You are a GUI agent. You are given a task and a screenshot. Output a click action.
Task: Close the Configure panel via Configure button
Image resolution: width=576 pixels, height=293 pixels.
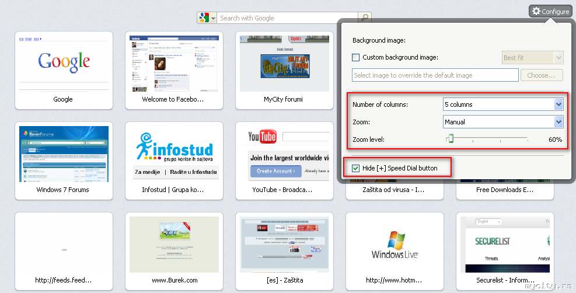click(550, 12)
